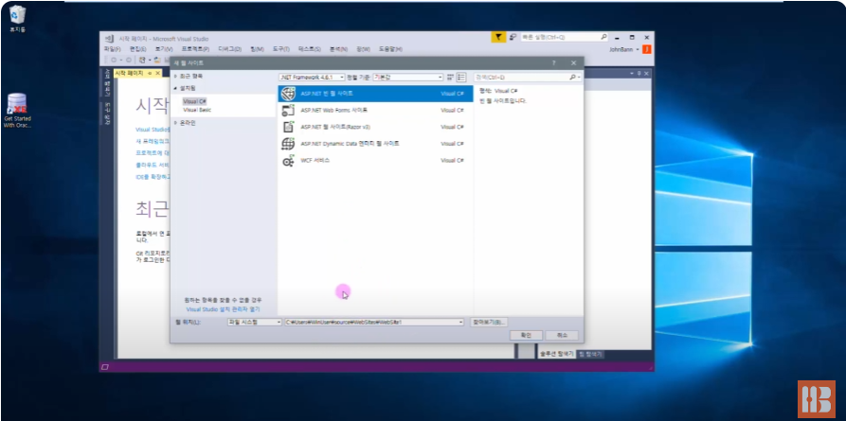Open the 테스트(S) menu
Image resolution: width=846 pixels, height=421 pixels.
click(x=310, y=49)
